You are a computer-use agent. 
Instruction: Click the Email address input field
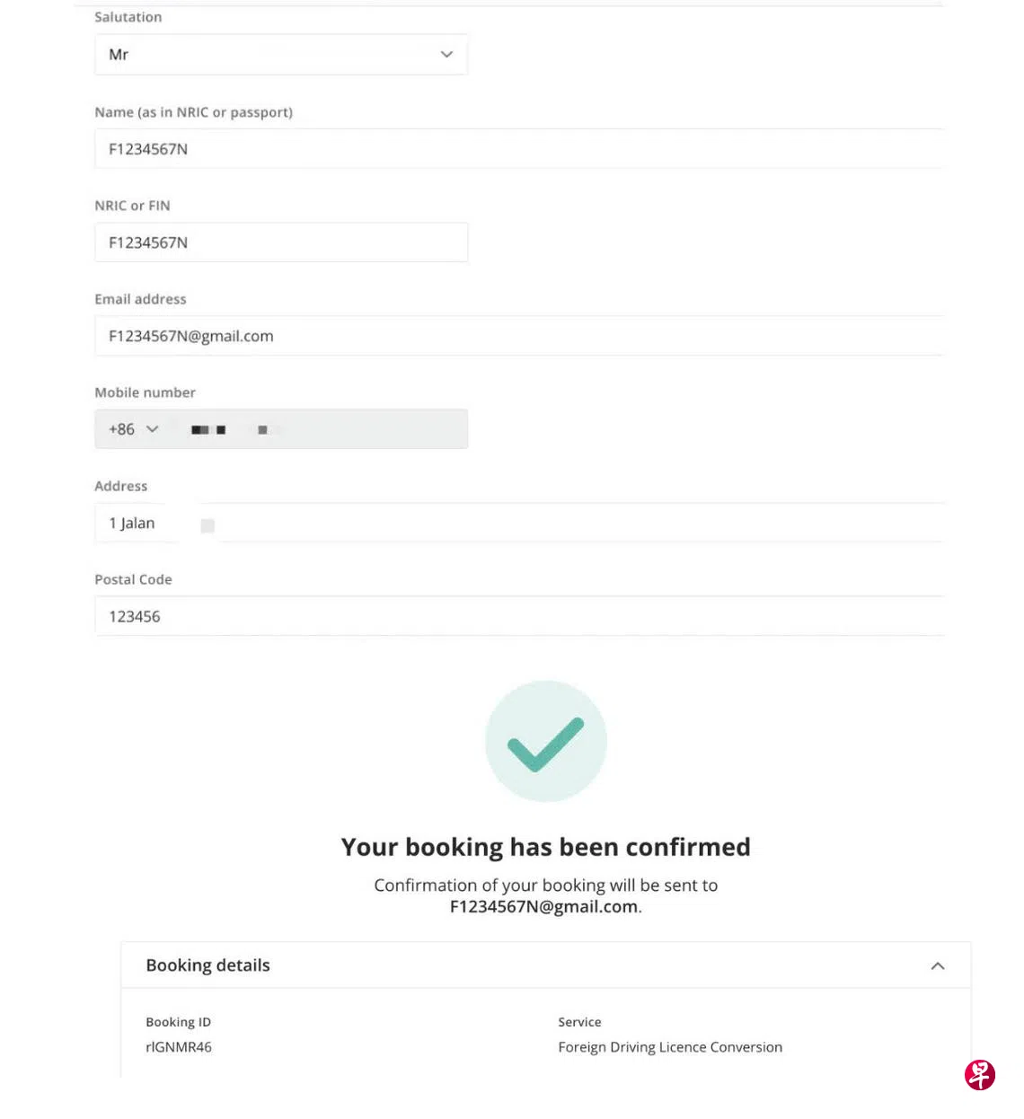click(518, 336)
